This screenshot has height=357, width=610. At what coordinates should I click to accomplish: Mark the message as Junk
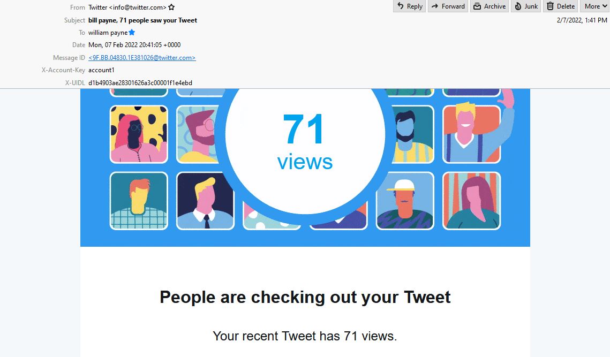coord(526,6)
